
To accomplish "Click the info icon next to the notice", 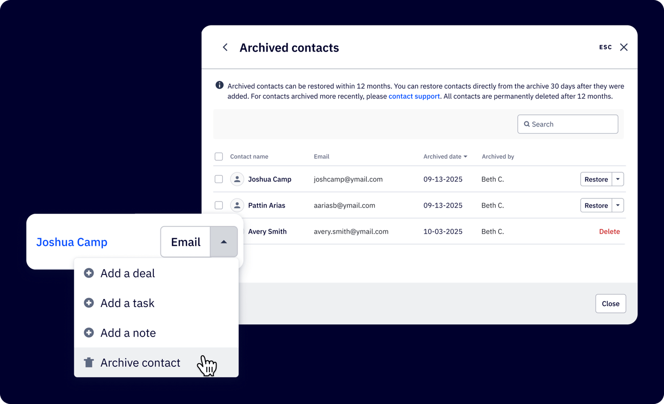I will coord(219,85).
